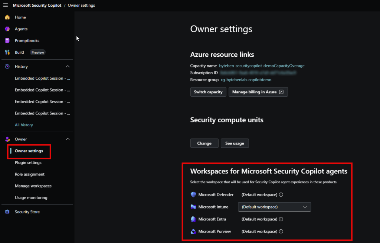Go to Role assignment page
Viewport: 380px width, 243px height.
pos(30,174)
